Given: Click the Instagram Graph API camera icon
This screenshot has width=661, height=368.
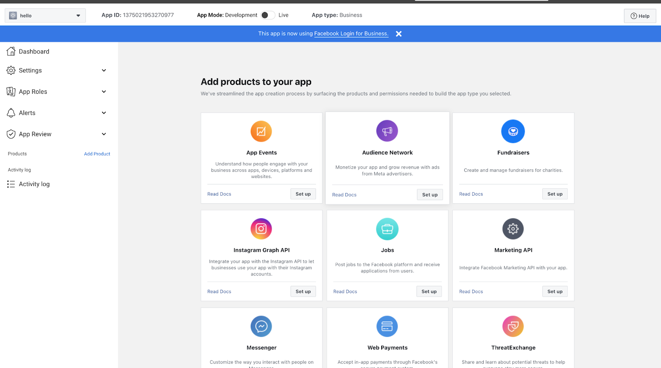Looking at the screenshot, I should pos(261,229).
